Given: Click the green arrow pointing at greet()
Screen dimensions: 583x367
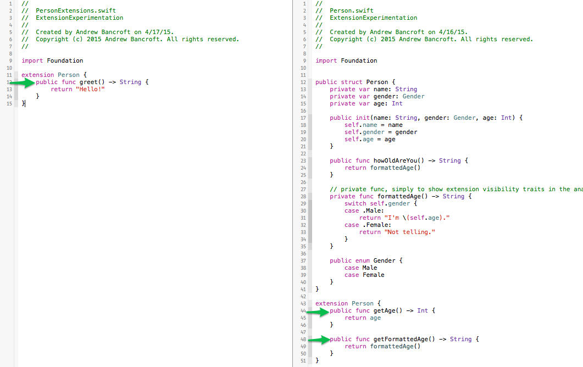Looking at the screenshot, I should click(22, 82).
